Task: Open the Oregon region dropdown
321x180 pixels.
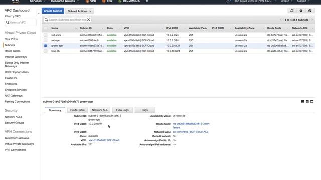Action: [286, 1]
